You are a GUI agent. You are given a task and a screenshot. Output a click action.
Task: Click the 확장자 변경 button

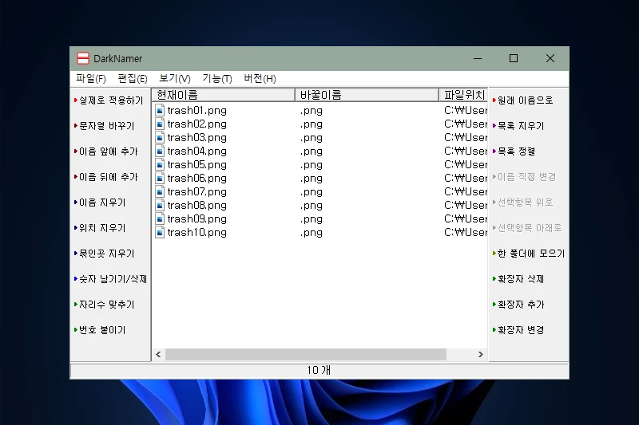520,330
